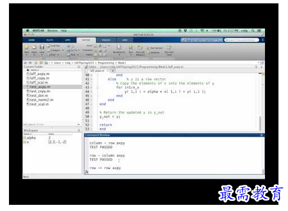Open the Go To dropdown
The width and height of the screenshot is (288, 211).
(73, 50)
